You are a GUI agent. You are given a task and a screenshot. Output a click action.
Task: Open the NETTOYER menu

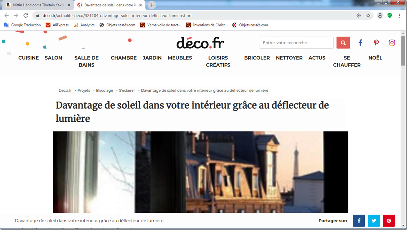[x=289, y=58]
